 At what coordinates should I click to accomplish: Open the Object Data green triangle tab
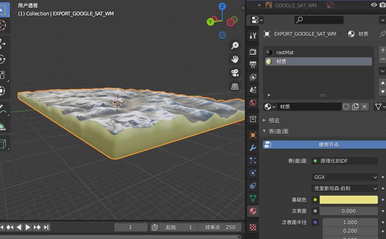coord(253,198)
